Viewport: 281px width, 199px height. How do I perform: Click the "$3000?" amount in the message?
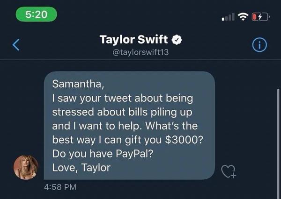(x=184, y=140)
